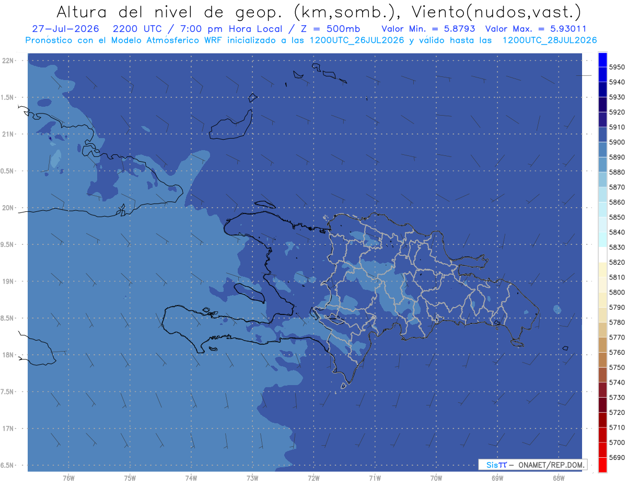This screenshot has width=627, height=485.
Task: Click the '5690' color bar label
Action: [x=617, y=457]
